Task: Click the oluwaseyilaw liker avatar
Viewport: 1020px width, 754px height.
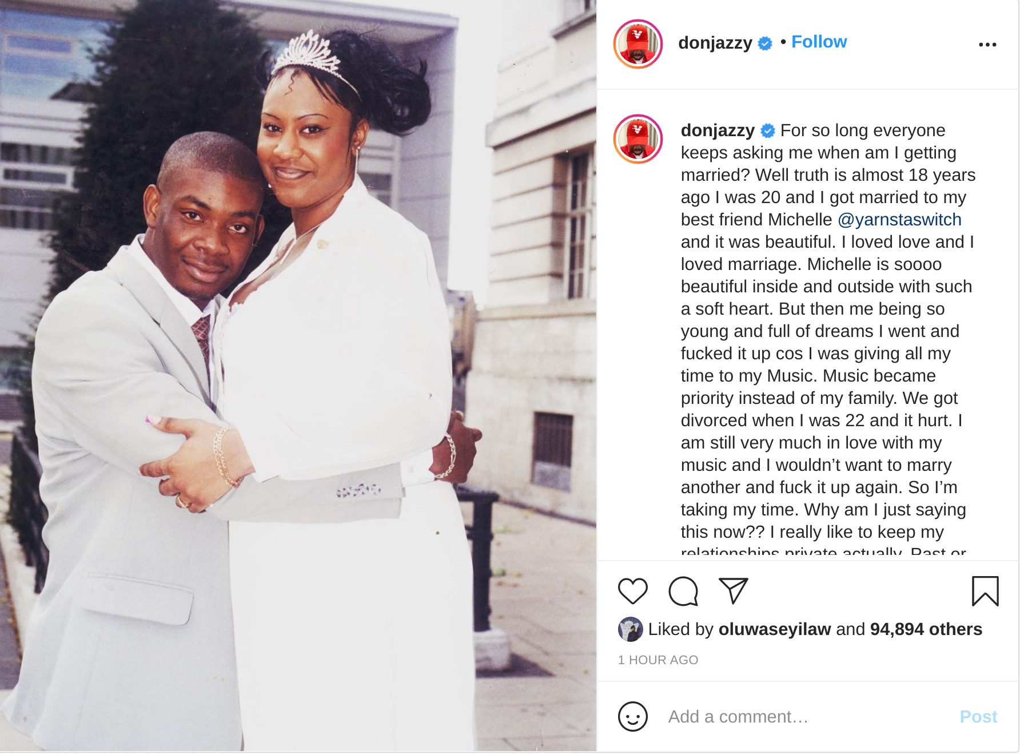Action: click(630, 629)
